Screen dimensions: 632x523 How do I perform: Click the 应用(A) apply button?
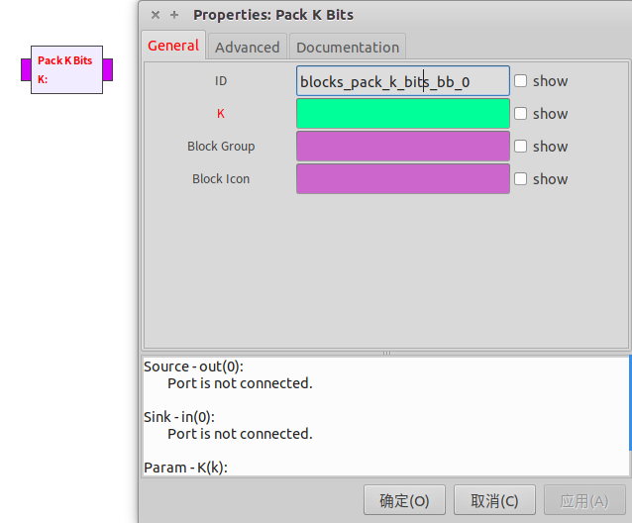tap(584, 501)
